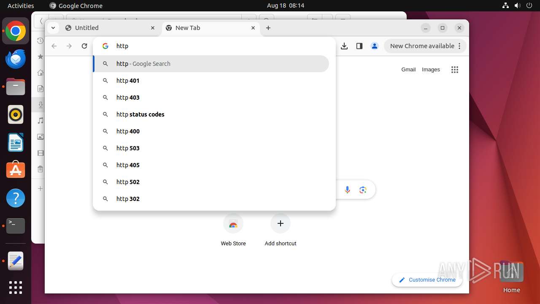The width and height of the screenshot is (540, 304).
Task: Pick the http status codes suggestion
Action: pos(211,114)
